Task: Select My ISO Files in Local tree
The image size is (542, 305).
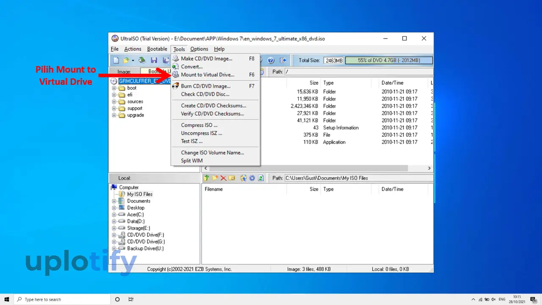Action: pos(140,194)
